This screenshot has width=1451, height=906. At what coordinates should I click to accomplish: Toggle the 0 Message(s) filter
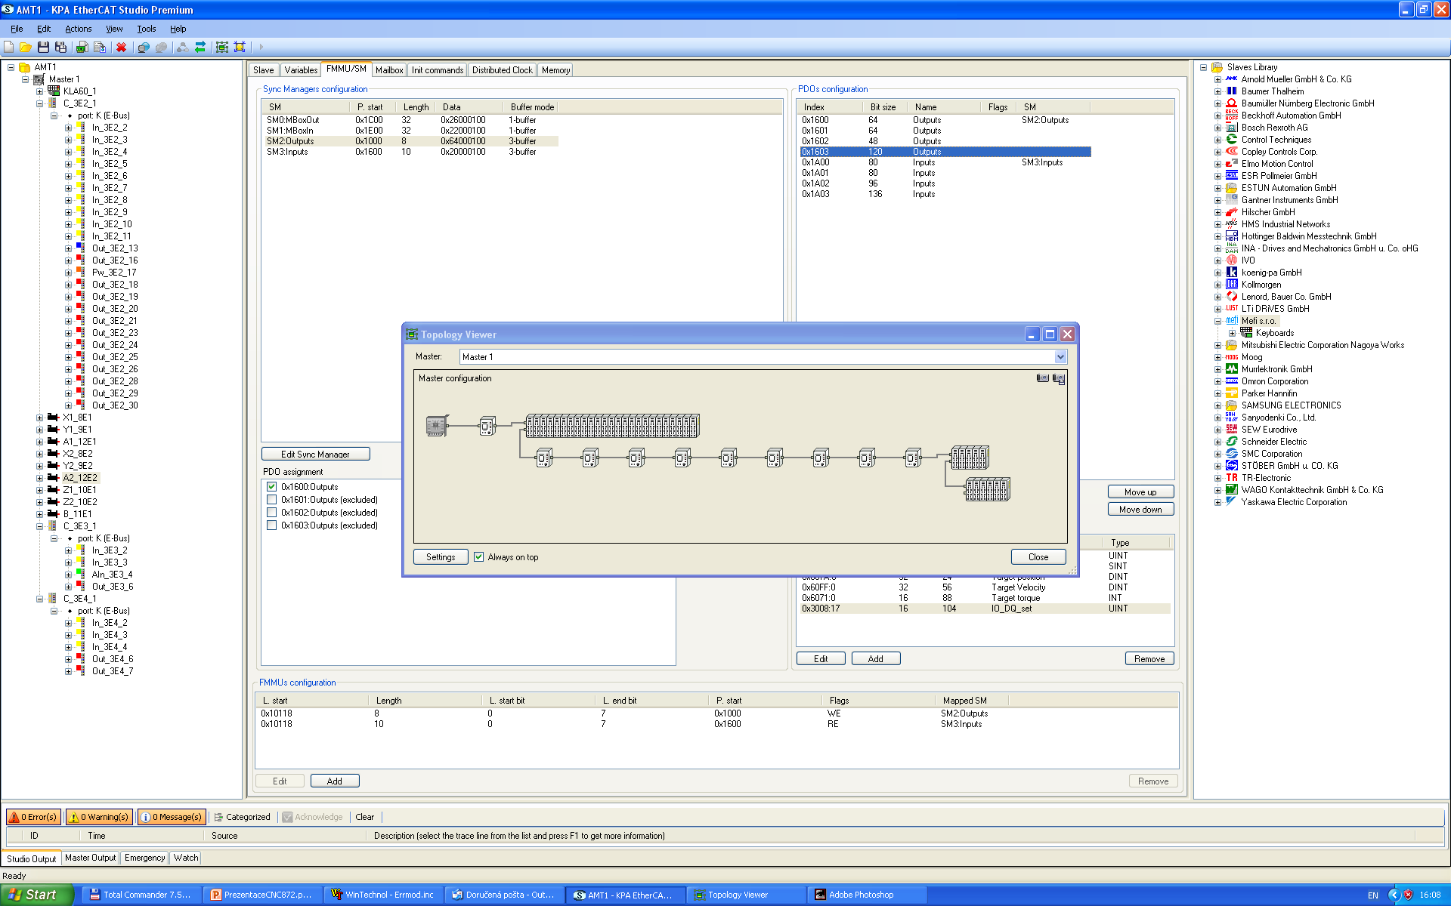click(172, 817)
